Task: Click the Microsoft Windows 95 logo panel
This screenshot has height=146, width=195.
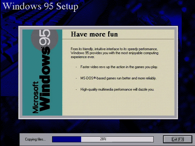Action: (42, 72)
